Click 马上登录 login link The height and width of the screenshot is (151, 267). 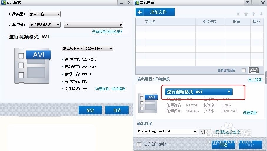255,79
